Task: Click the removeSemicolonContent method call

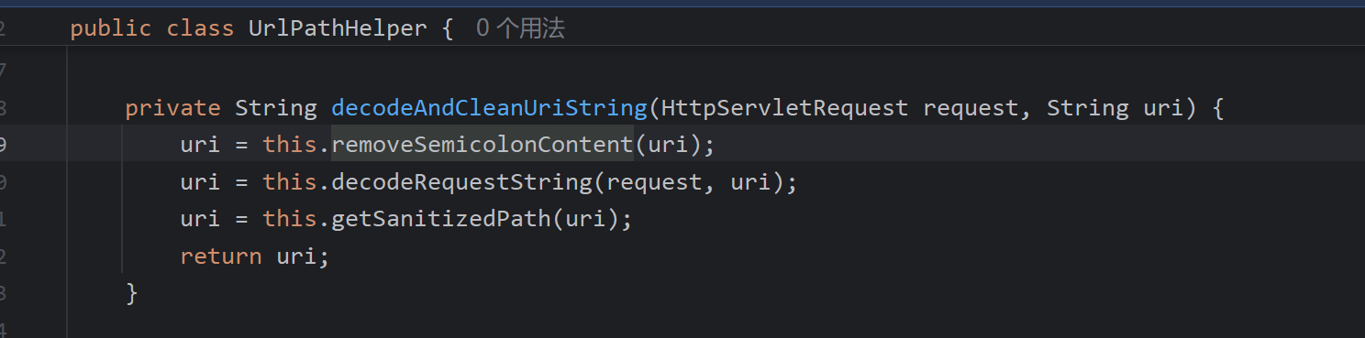Action: pos(483,145)
